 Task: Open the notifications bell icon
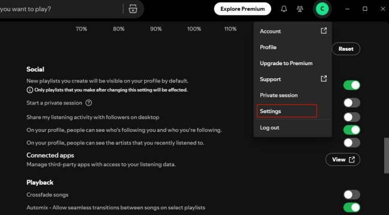(284, 9)
